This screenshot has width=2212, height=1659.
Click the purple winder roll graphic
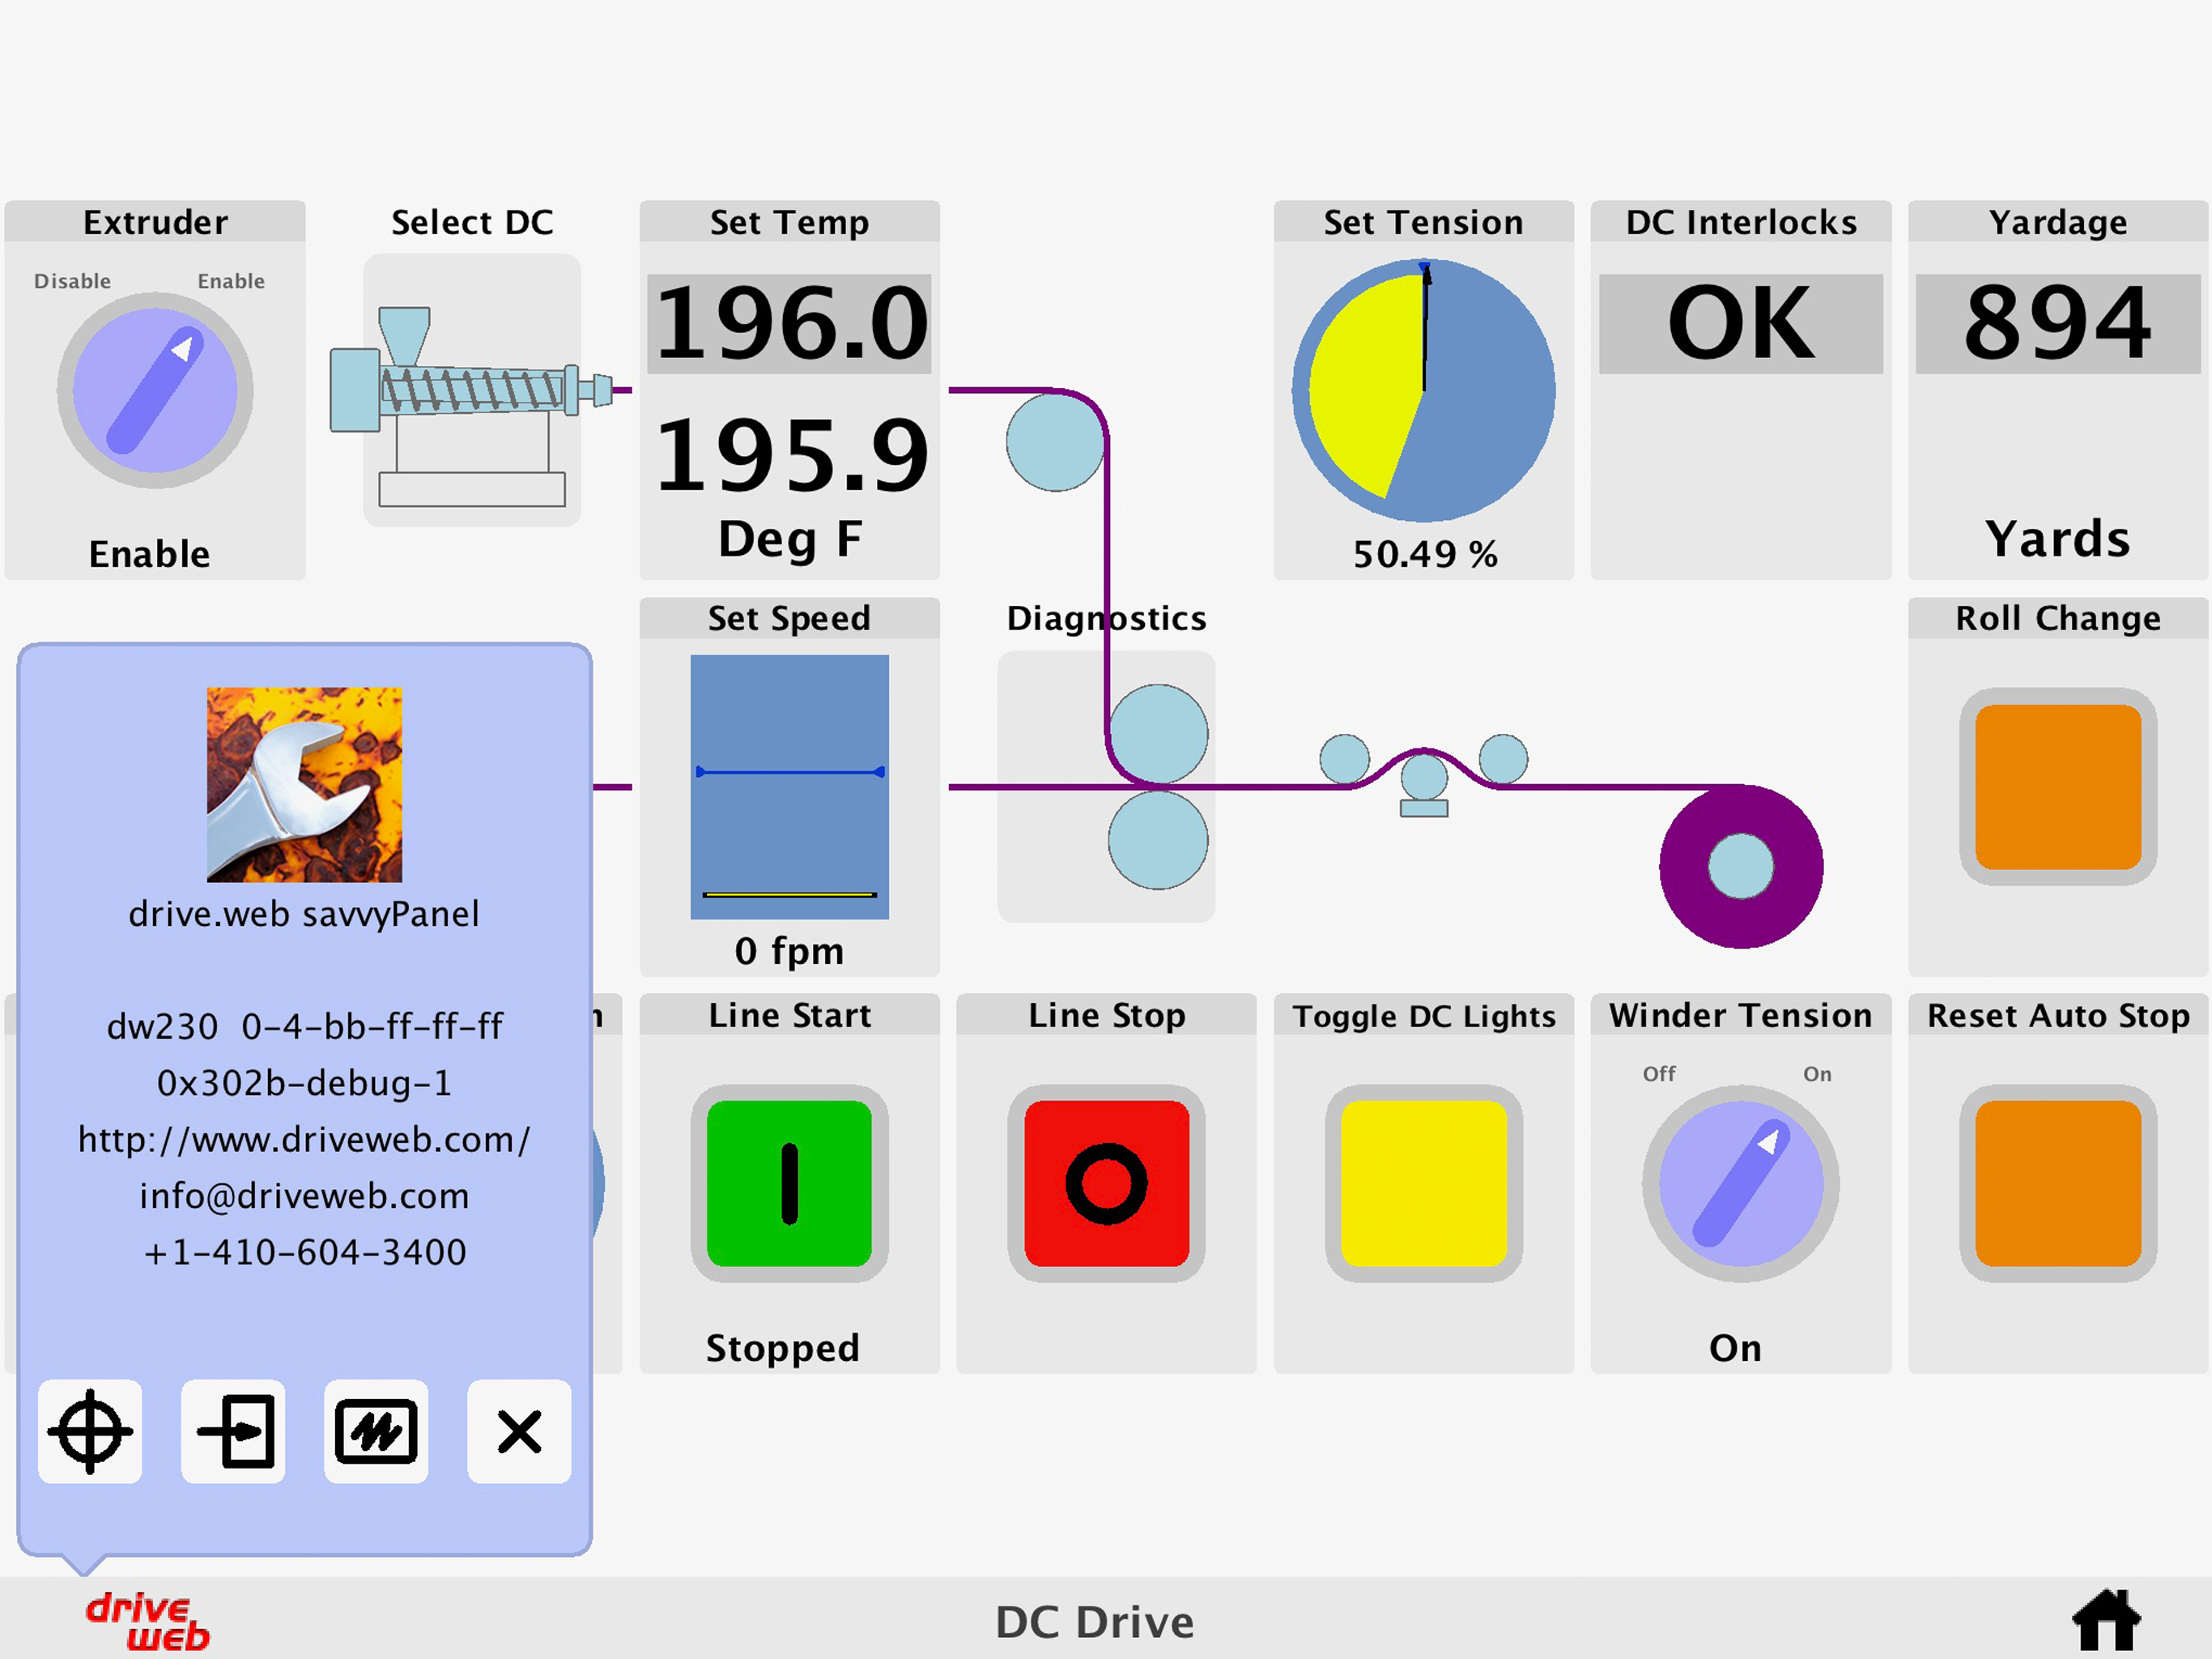coord(1741,867)
